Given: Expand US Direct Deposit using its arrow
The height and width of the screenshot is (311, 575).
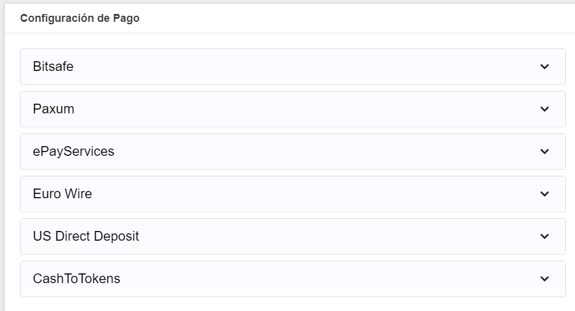Looking at the screenshot, I should click(544, 236).
